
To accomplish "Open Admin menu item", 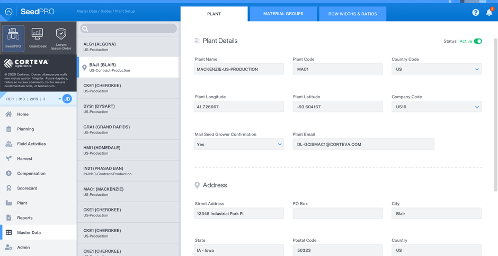I will pos(38,248).
